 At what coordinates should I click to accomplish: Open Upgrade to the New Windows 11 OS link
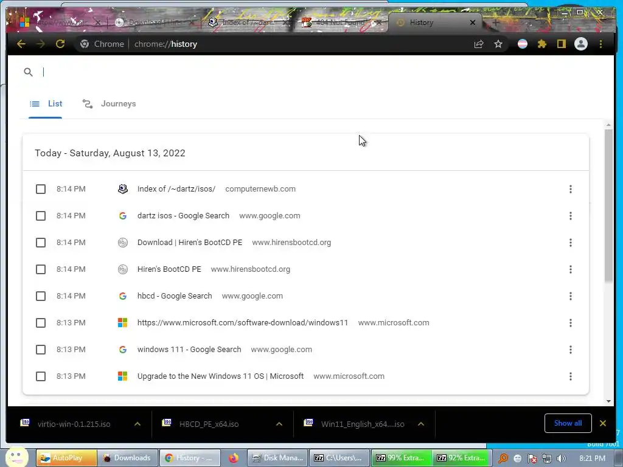pyautogui.click(x=220, y=376)
